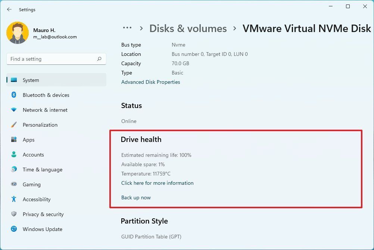Navigate to Disks & volumes breadcrumb

pos(188,29)
